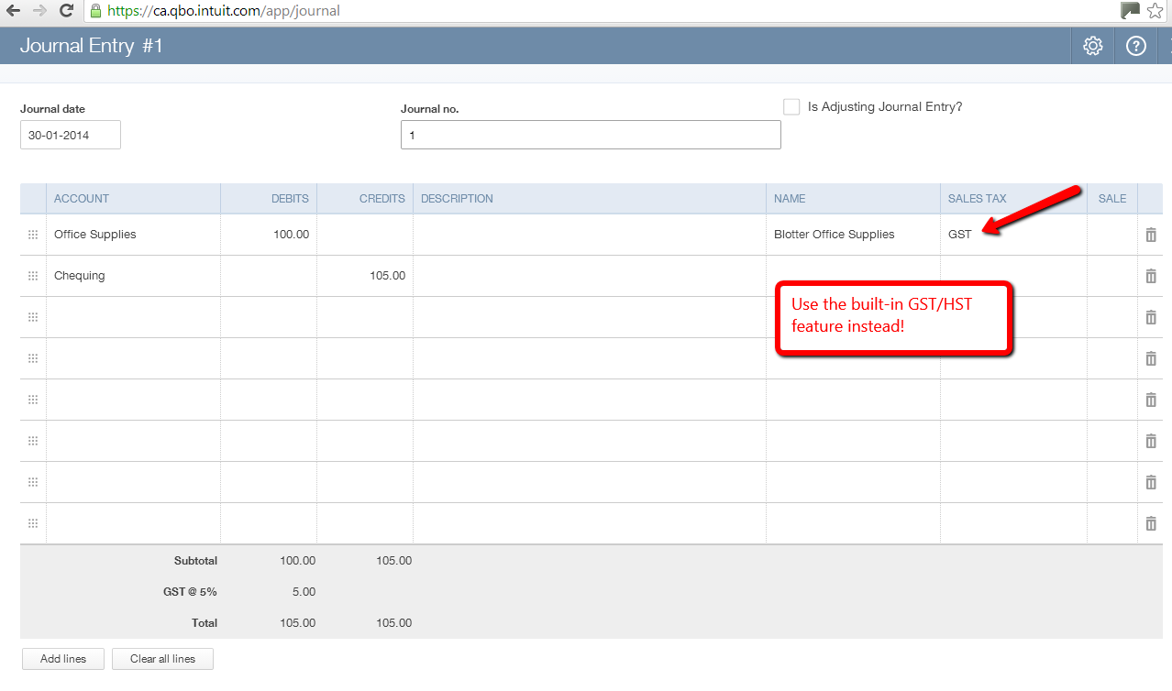Check the Is Adjusting Journal Entry box
This screenshot has height=691, width=1172.
(x=791, y=107)
